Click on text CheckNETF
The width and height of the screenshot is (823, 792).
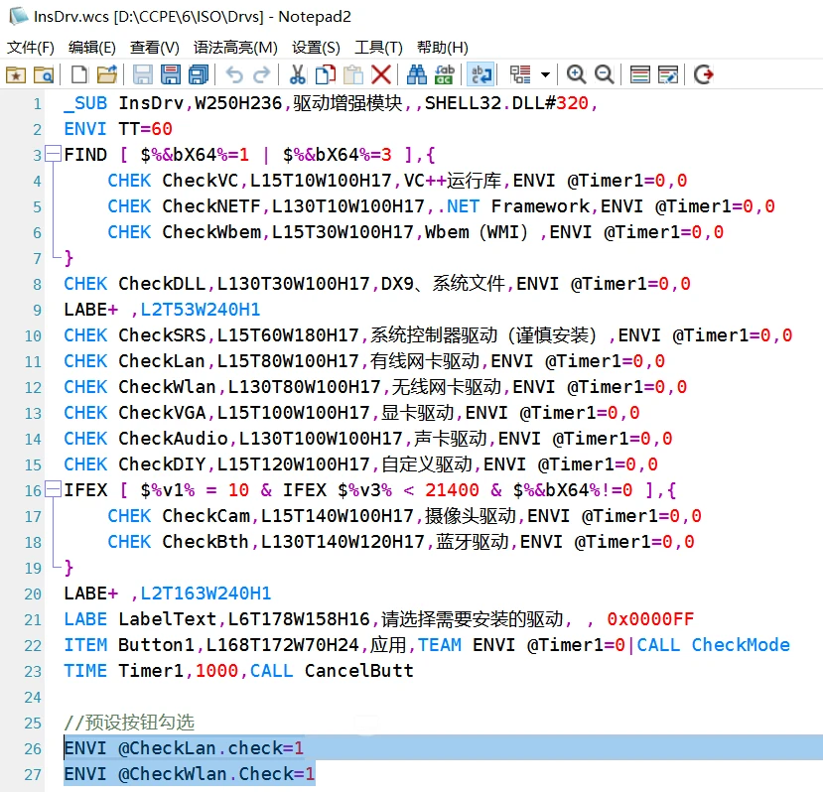point(211,206)
